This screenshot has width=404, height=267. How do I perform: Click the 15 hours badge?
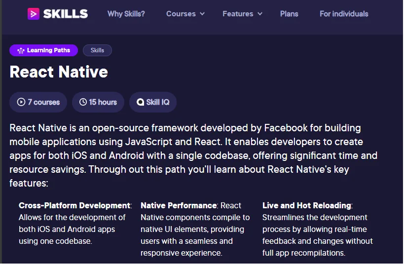click(x=98, y=102)
